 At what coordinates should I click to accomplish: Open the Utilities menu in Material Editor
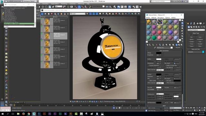pyautogui.click(x=173, y=18)
